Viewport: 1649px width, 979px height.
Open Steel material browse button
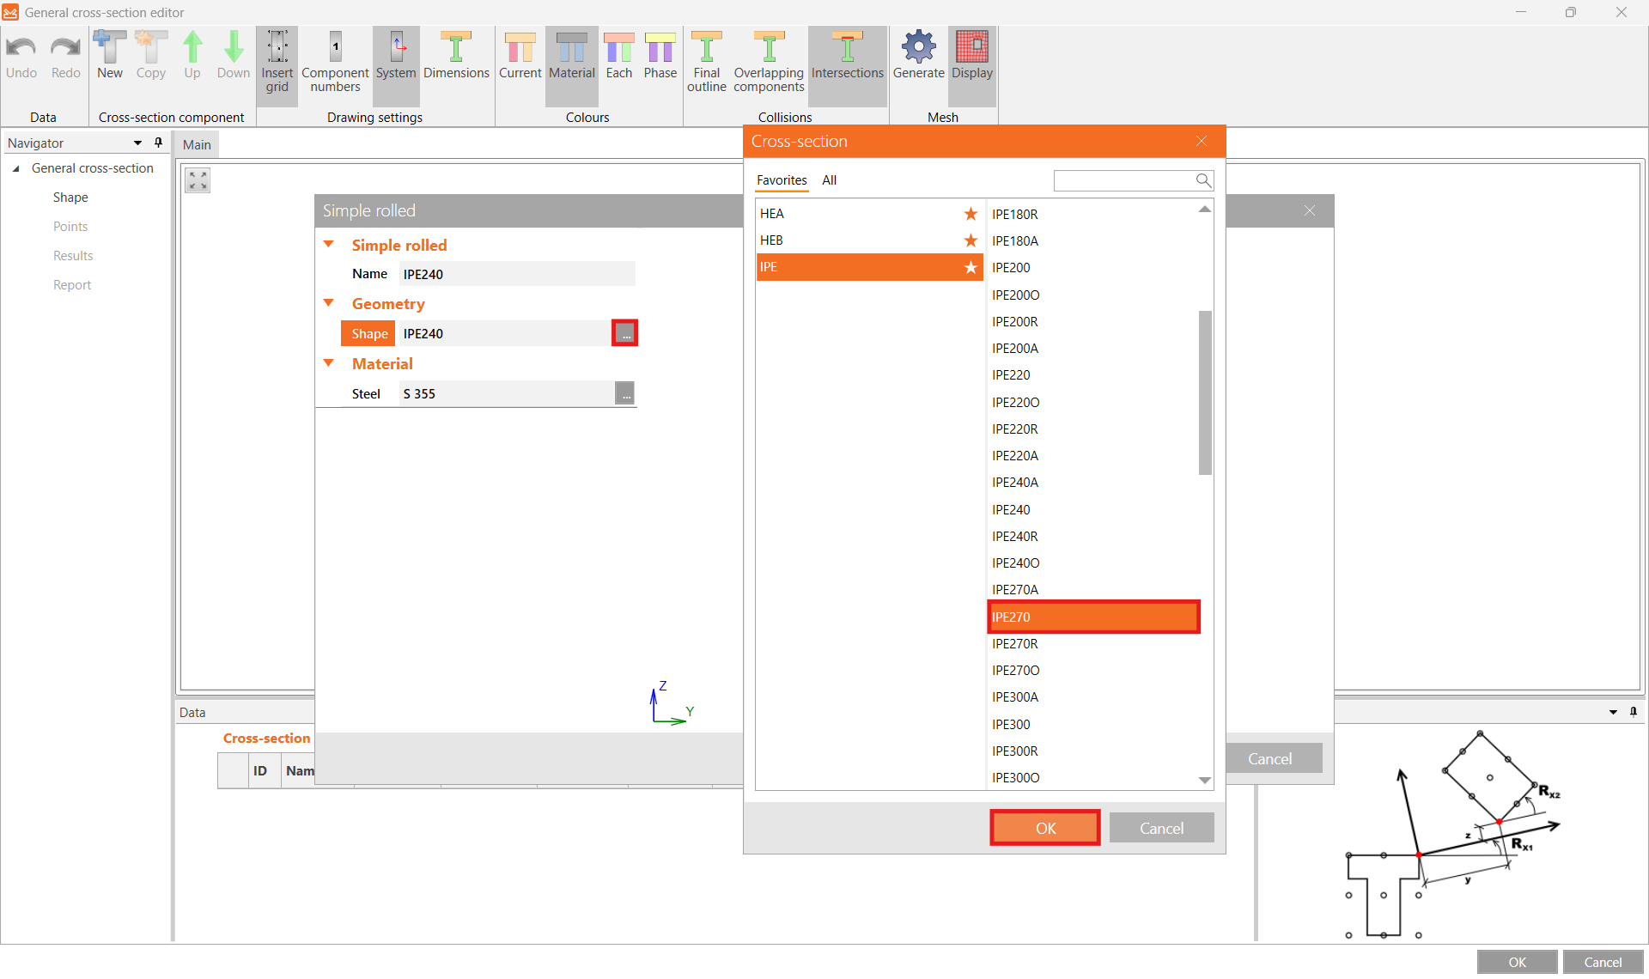click(x=624, y=393)
